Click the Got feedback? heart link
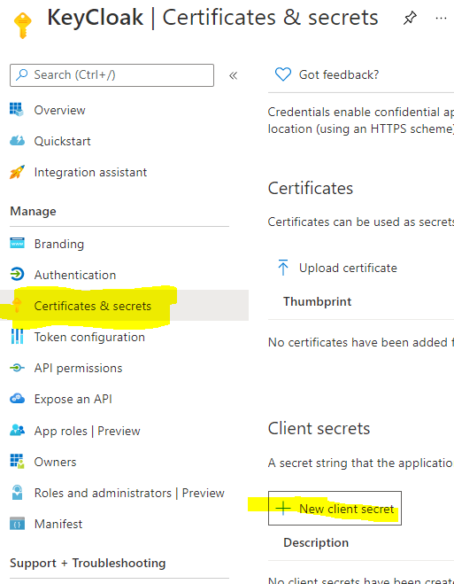The height and width of the screenshot is (584, 454). coord(327,74)
